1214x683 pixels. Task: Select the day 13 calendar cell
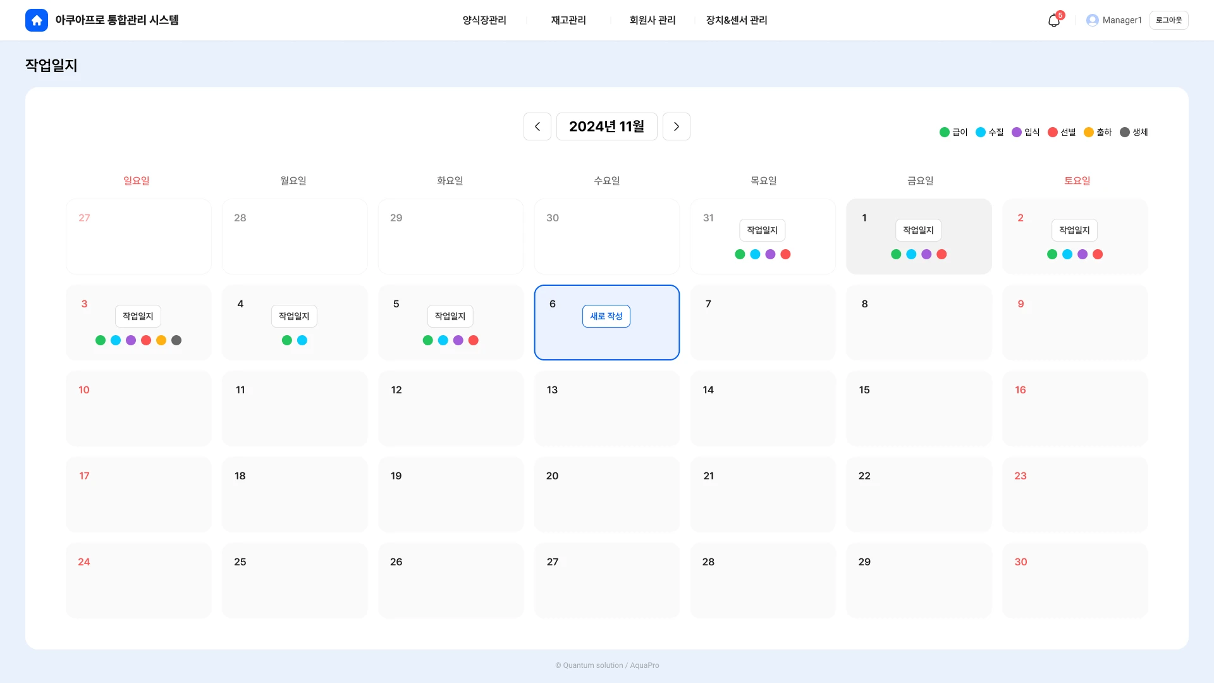[x=607, y=409]
